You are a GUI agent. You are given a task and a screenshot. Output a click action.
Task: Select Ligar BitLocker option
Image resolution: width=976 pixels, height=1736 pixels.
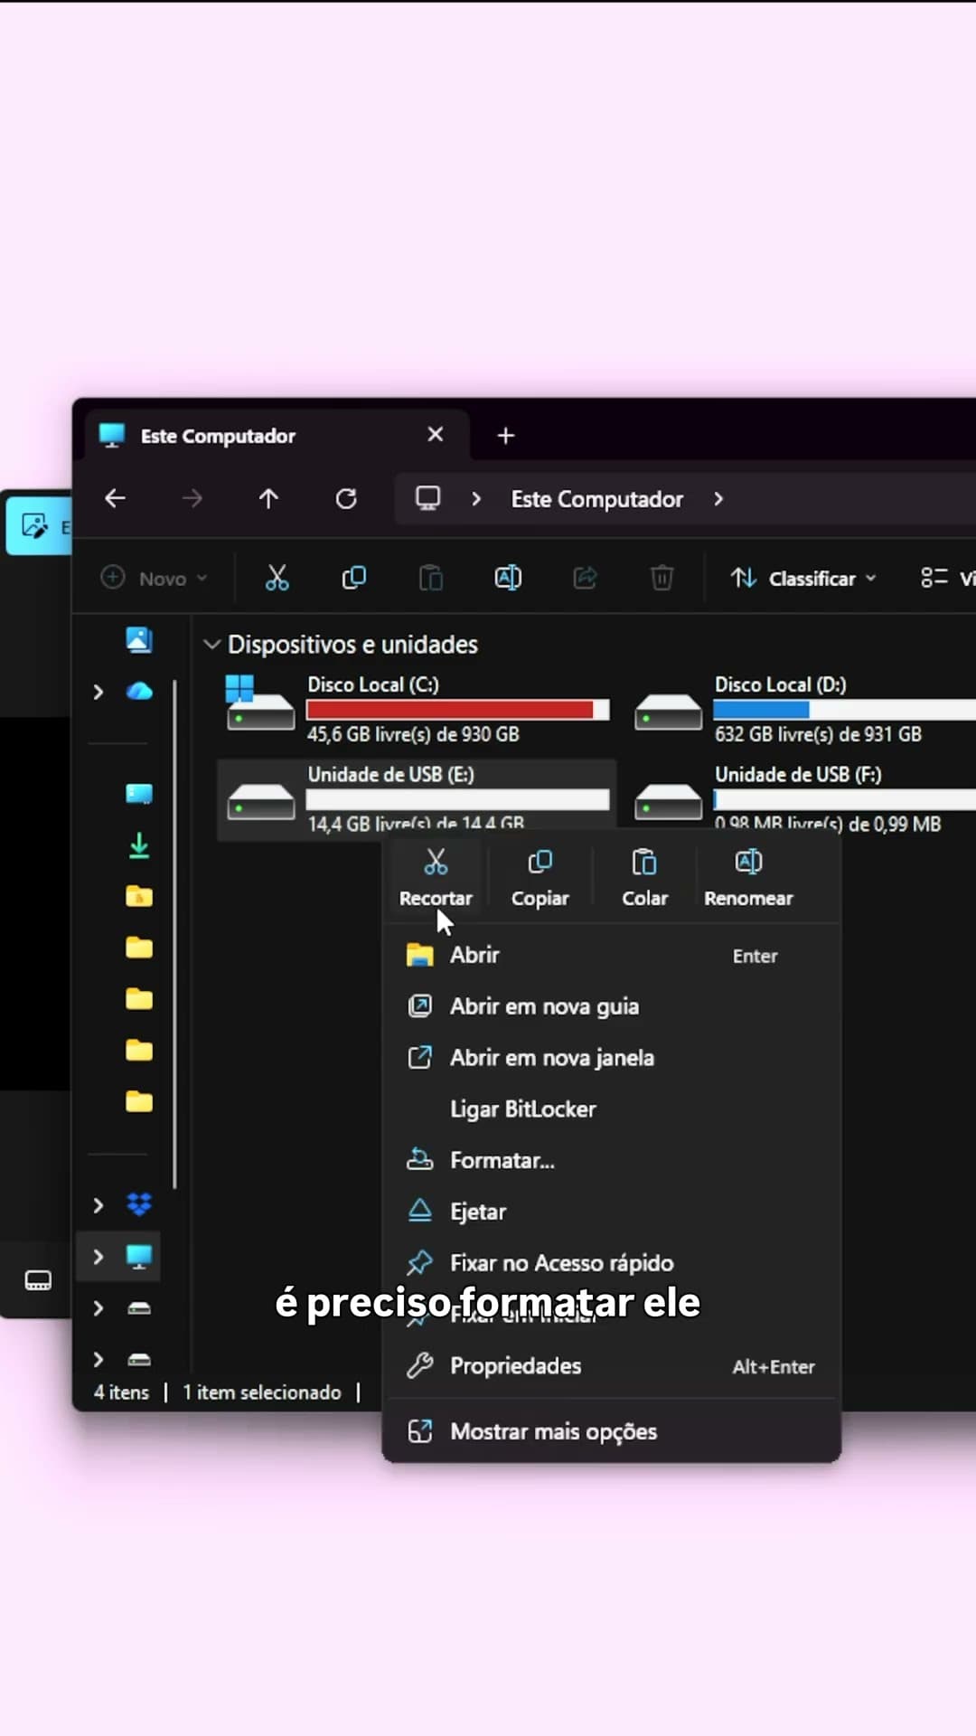(x=612, y=1109)
